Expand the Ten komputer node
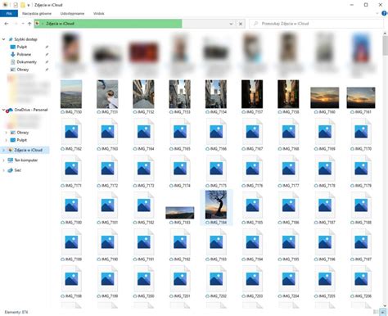388x316 pixels. pos(4,160)
